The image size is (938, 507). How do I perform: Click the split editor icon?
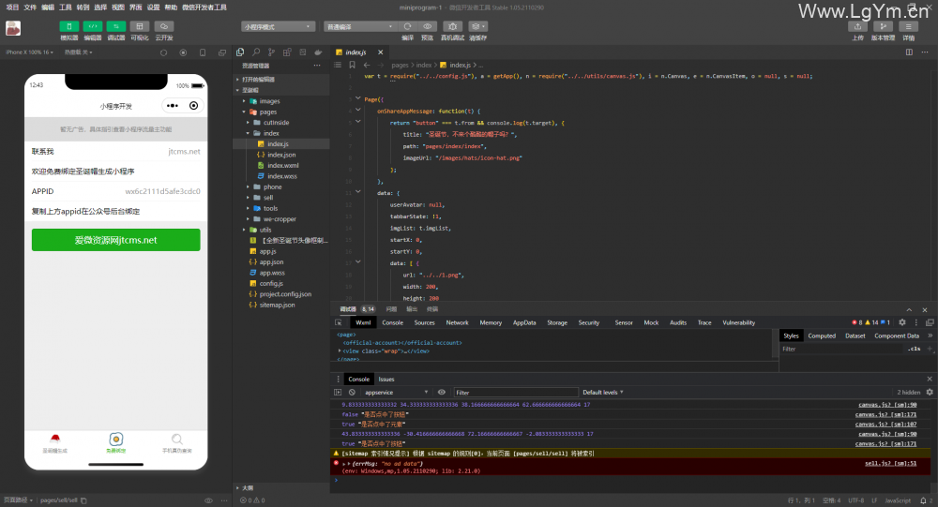[909, 52]
